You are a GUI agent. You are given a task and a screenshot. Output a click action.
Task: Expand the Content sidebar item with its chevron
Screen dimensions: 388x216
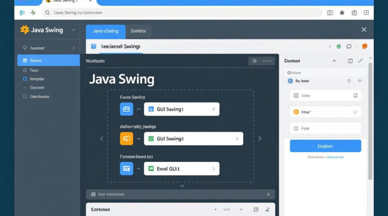(x=73, y=48)
